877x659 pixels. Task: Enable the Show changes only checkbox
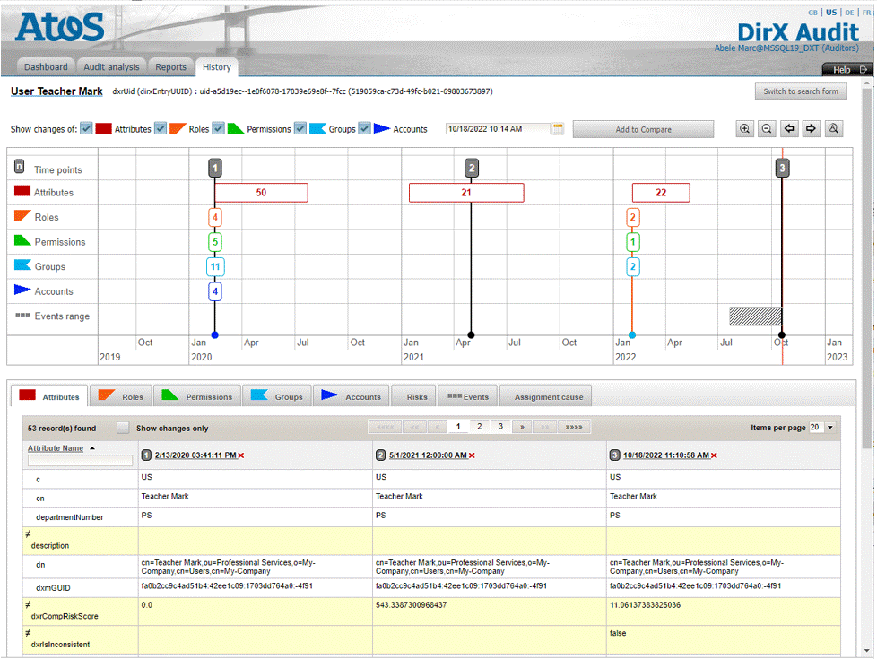tap(123, 428)
